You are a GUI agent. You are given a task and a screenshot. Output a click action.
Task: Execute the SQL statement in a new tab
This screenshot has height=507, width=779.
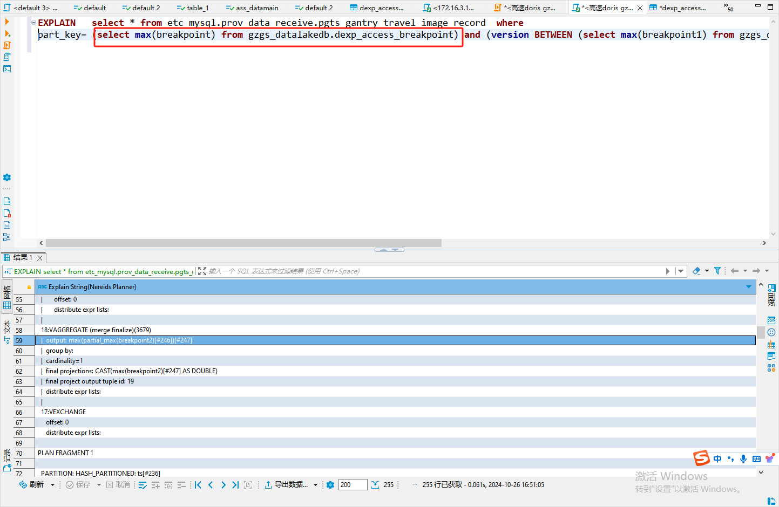coord(7,33)
